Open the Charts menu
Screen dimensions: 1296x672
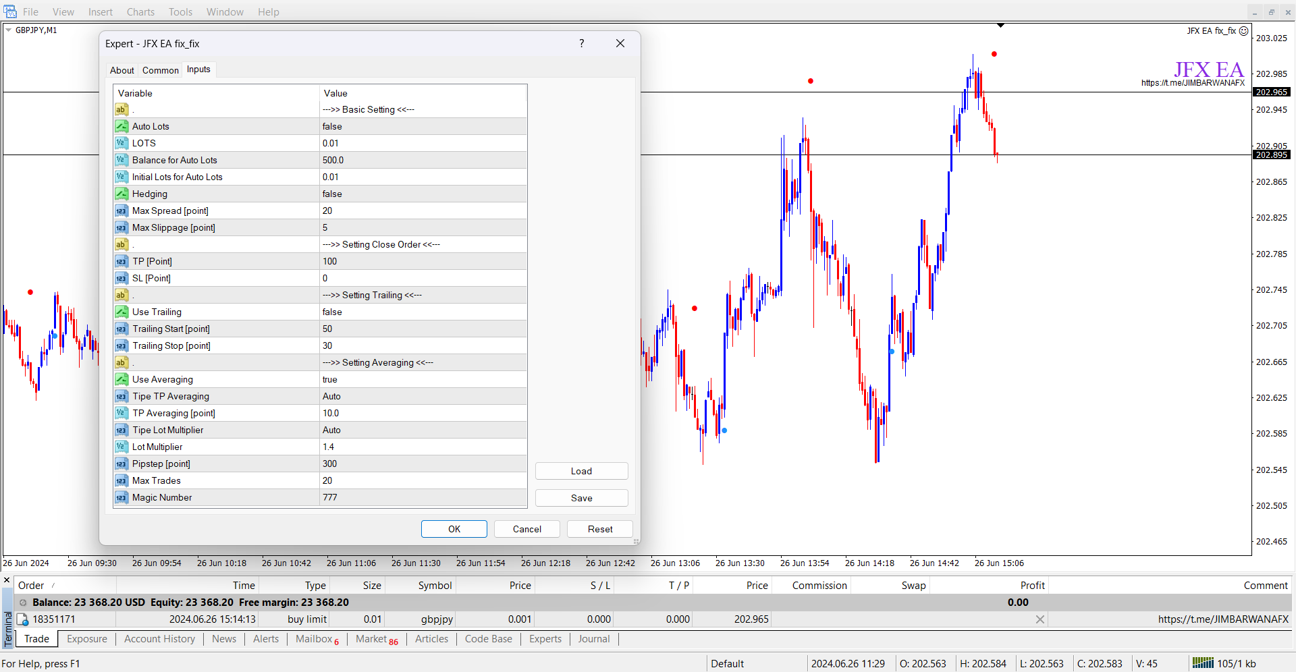click(140, 12)
